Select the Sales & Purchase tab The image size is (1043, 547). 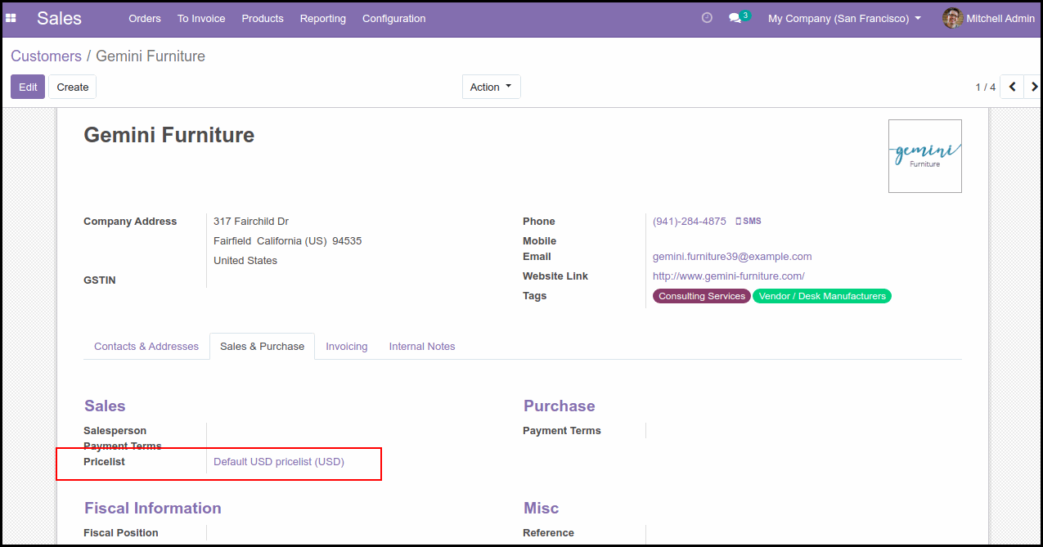coord(262,347)
